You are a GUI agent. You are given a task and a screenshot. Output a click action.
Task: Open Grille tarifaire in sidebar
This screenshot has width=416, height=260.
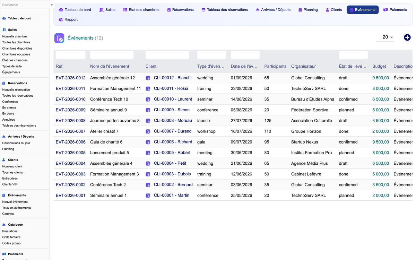[11, 237]
